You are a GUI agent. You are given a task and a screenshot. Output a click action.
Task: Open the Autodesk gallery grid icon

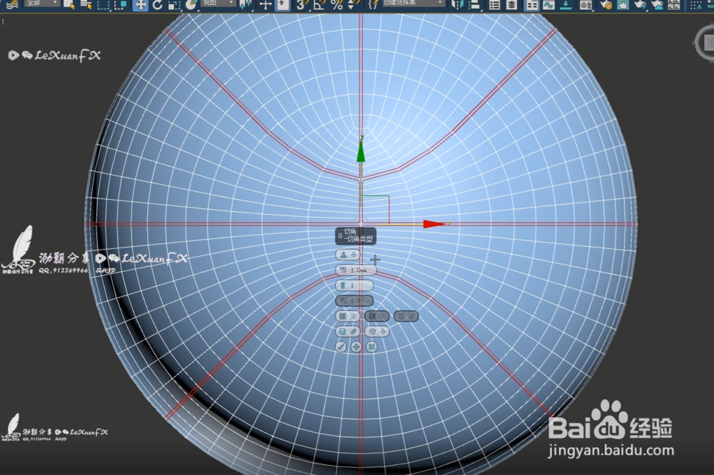click(675, 5)
